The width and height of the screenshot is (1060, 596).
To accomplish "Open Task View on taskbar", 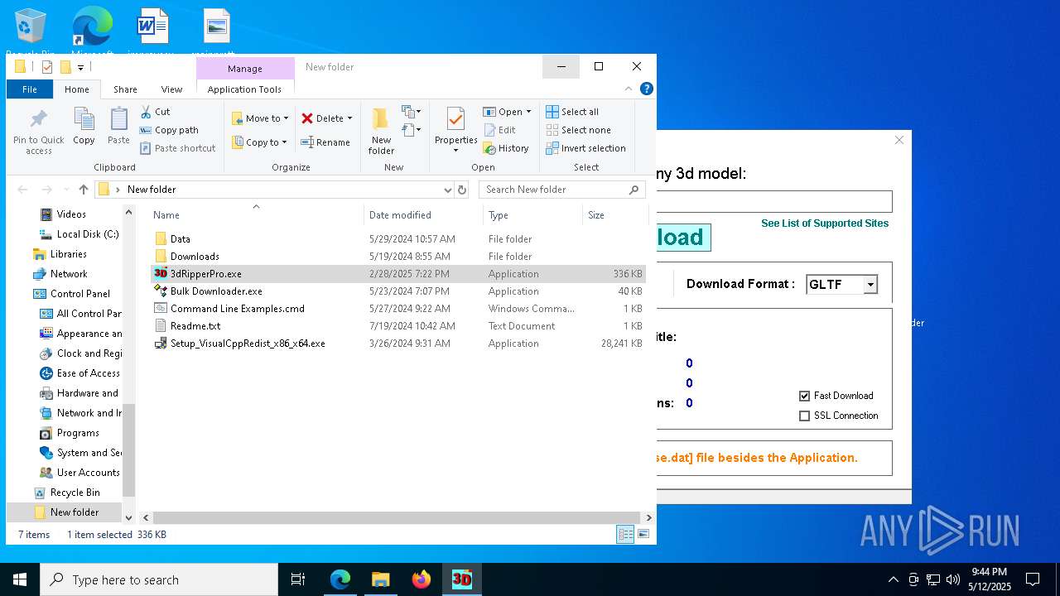I will pyautogui.click(x=298, y=579).
